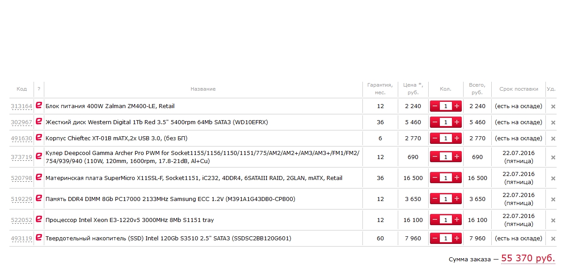The height and width of the screenshot is (268, 562).
Task: Increase quantity of Intel Xeon E3-1220v5
Action: pos(456,220)
